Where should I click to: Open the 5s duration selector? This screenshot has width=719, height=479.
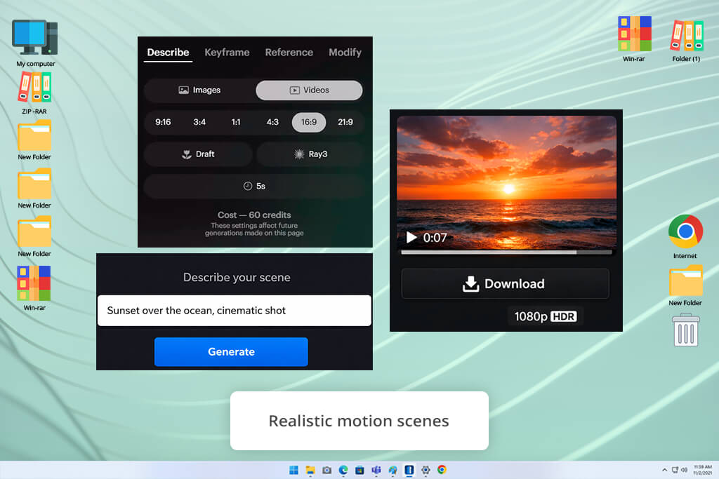(254, 186)
